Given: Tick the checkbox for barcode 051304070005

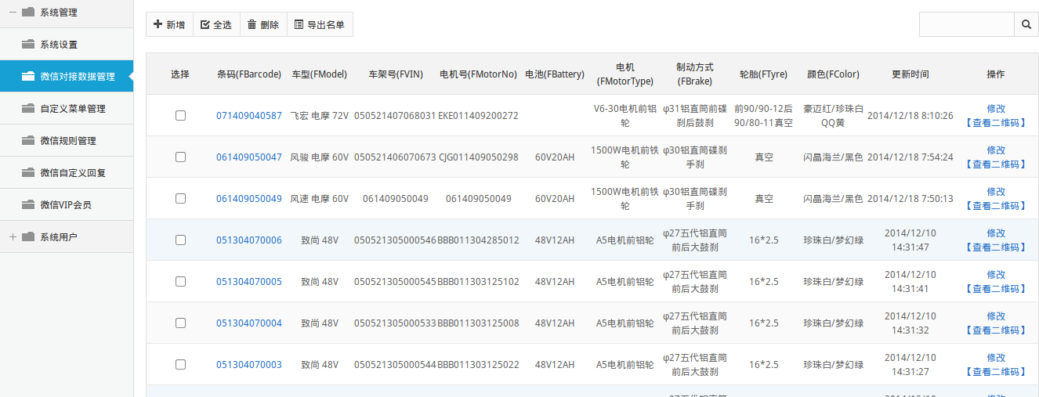Looking at the screenshot, I should pyautogui.click(x=180, y=281).
